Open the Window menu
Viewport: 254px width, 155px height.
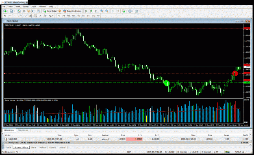[43, 7]
